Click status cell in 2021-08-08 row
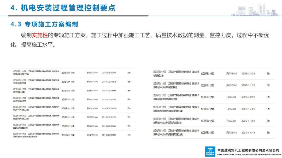The height and width of the screenshot is (158, 282). pos(129,73)
